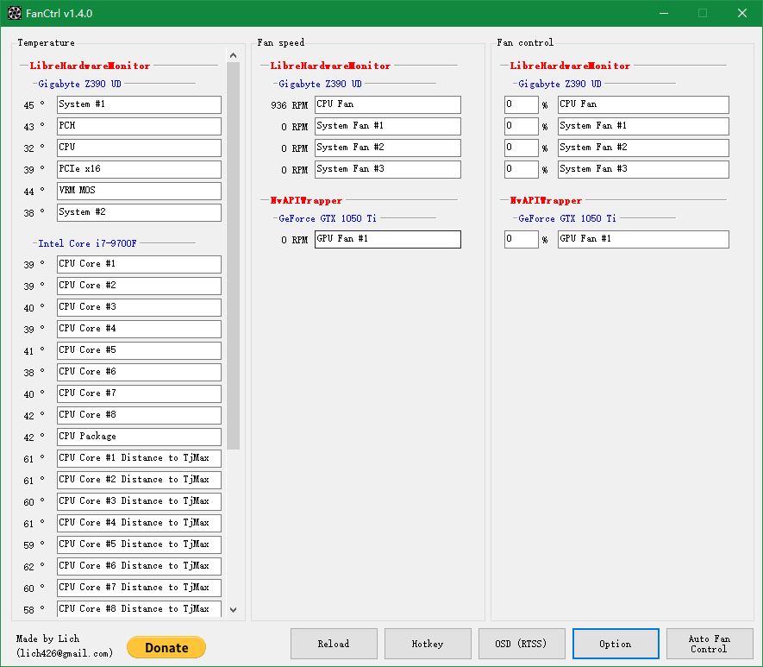The width and height of the screenshot is (763, 667).
Task: Open the OSD (RTSS) settings
Action: (x=522, y=644)
